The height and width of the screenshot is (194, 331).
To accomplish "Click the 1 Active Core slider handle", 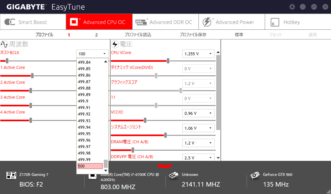I will click(32, 76).
